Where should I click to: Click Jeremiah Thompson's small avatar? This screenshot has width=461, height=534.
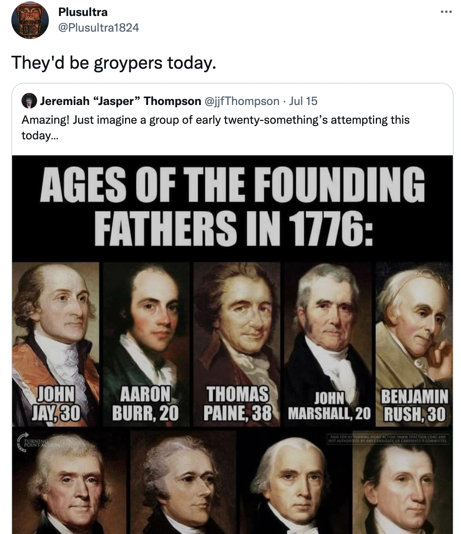29,101
